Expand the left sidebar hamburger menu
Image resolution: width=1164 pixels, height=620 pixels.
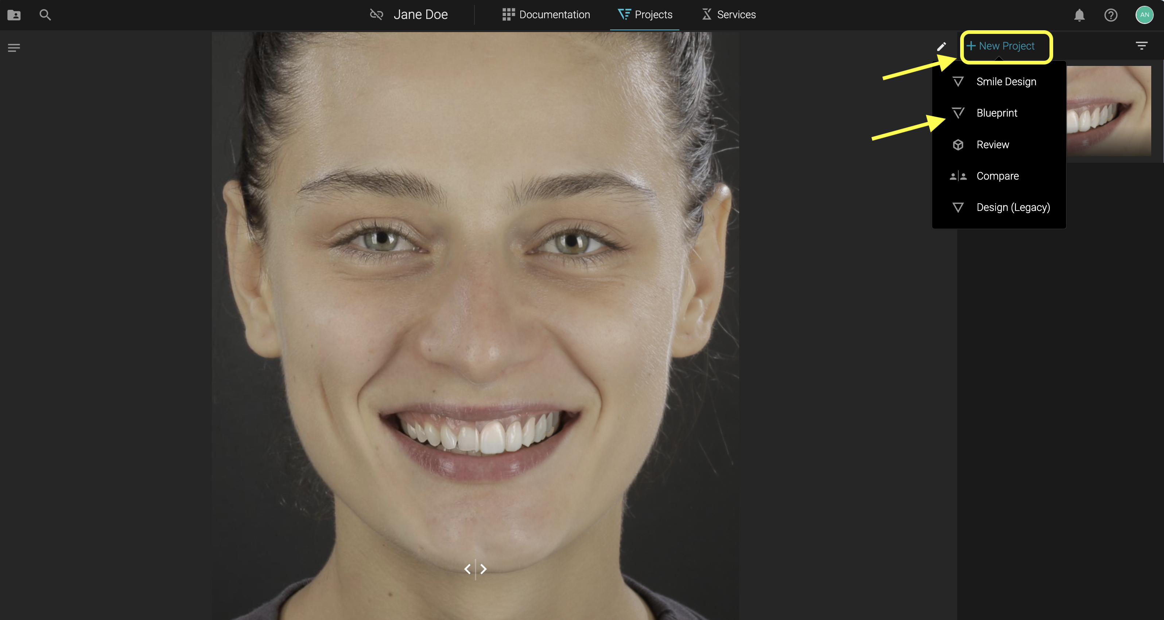(14, 48)
